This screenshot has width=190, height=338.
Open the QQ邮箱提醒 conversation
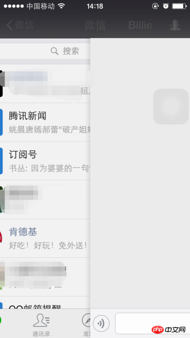click(x=45, y=303)
